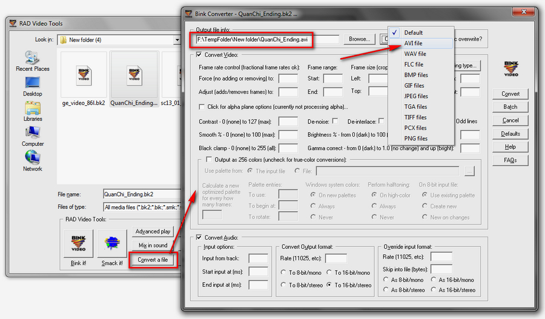Click the Bink Converter title bar icon
The height and width of the screenshot is (319, 545).
[188, 14]
